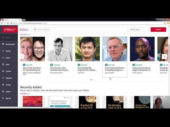Open the Settings sidebar entry
The width and height of the screenshot is (170, 127).
click(x=9, y=85)
